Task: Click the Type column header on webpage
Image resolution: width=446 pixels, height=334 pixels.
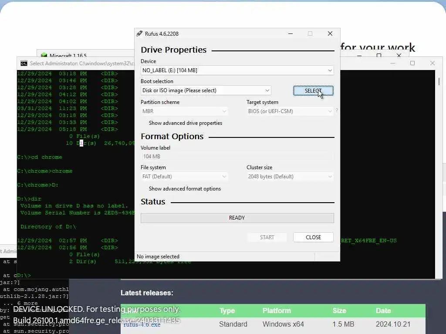Action: pyautogui.click(x=227, y=311)
